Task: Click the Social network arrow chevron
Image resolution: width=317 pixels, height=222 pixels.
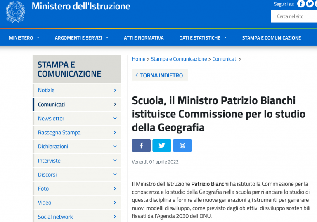Action: coord(115,217)
